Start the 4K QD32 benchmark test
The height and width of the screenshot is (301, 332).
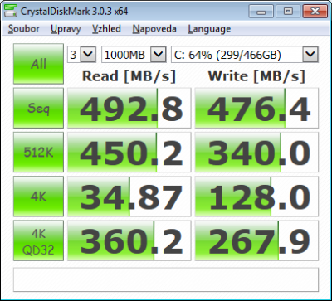[x=38, y=240]
